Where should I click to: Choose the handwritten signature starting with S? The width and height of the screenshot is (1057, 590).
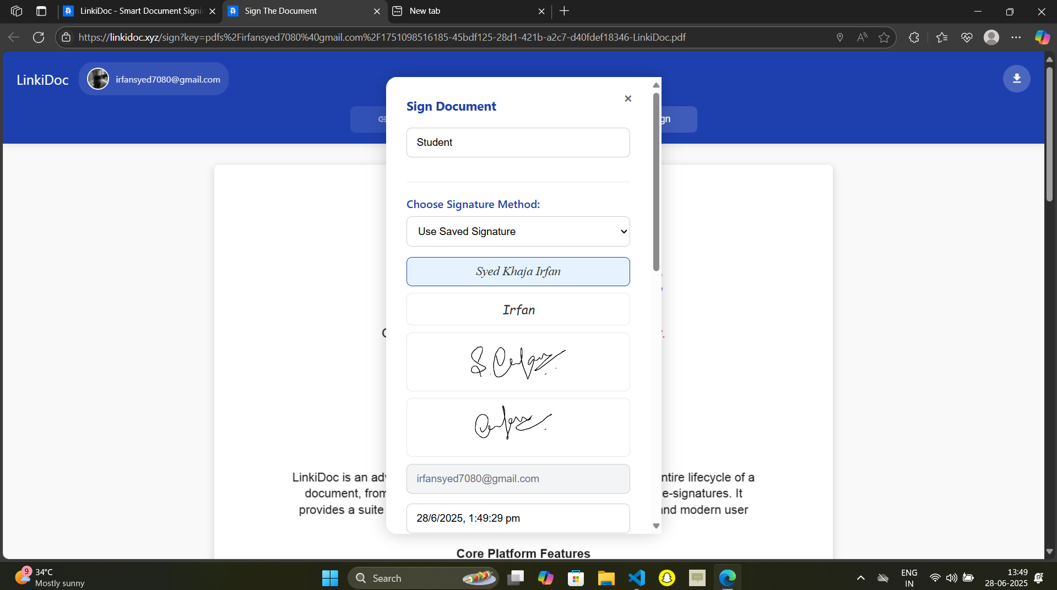point(518,362)
